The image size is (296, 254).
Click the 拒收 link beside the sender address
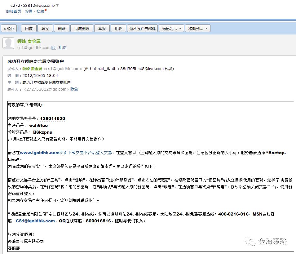click(62, 48)
